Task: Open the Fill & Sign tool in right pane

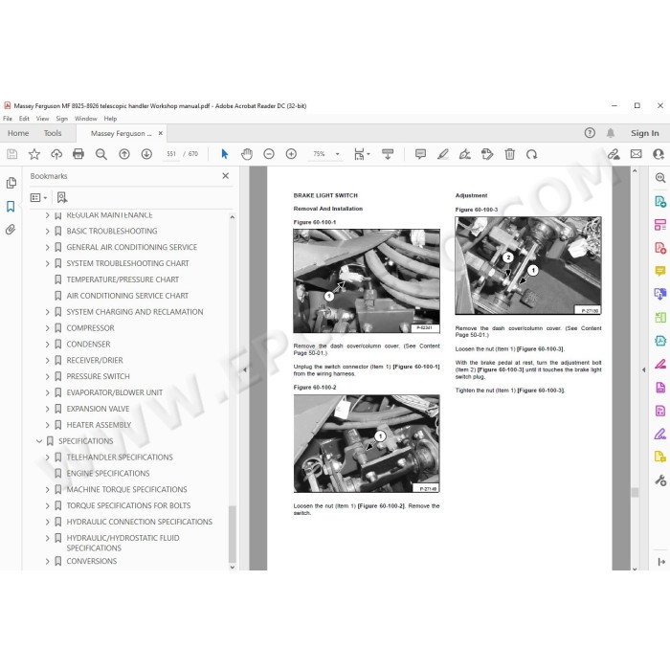Action: [660, 435]
